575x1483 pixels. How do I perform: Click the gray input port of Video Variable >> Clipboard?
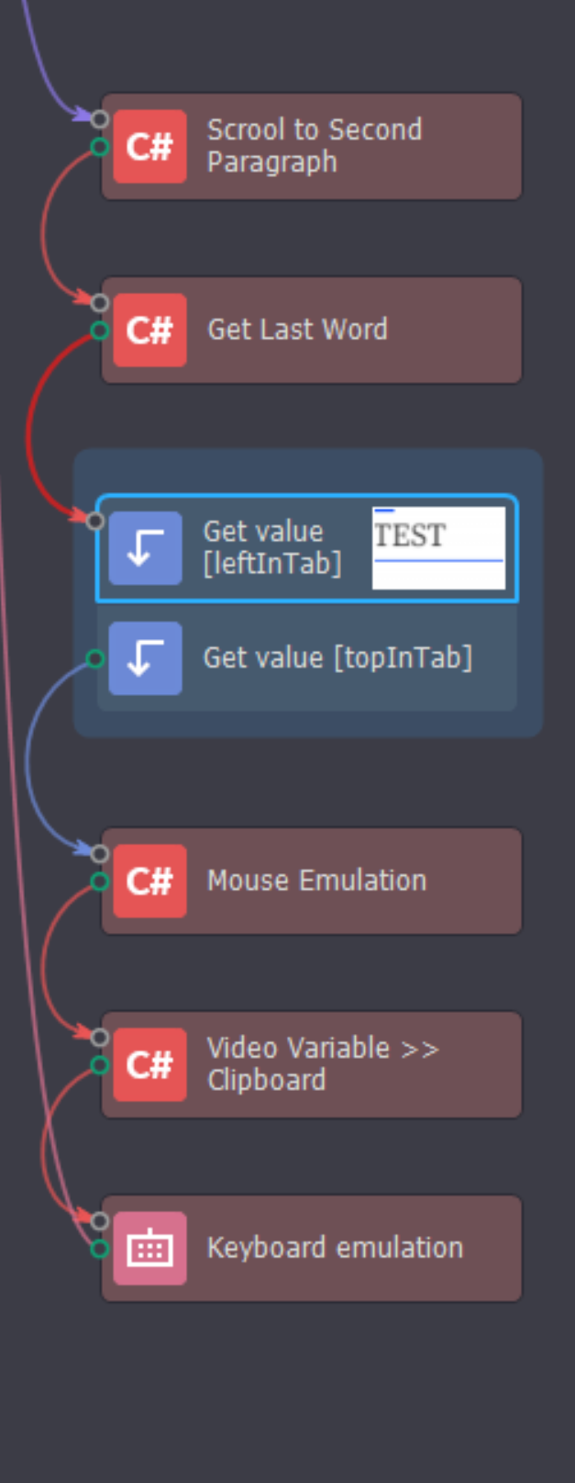coord(99,1038)
